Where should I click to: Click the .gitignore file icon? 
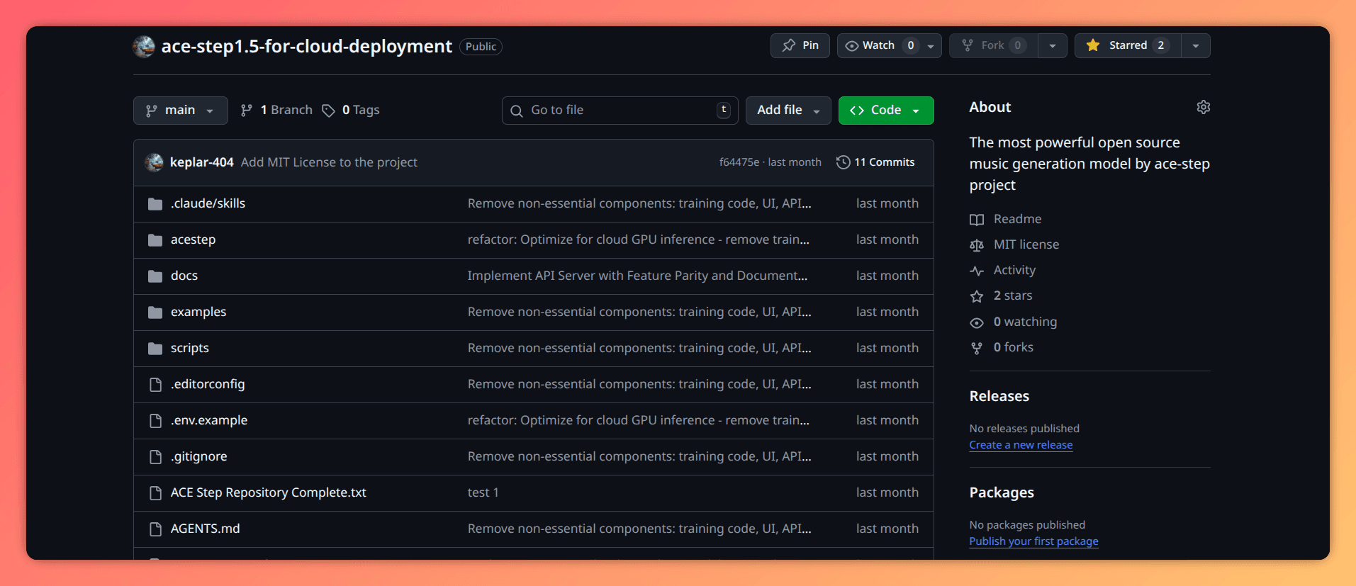pos(155,457)
